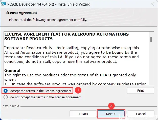Click the "General" section heading in license
The image size is (158, 120).
[12, 70]
